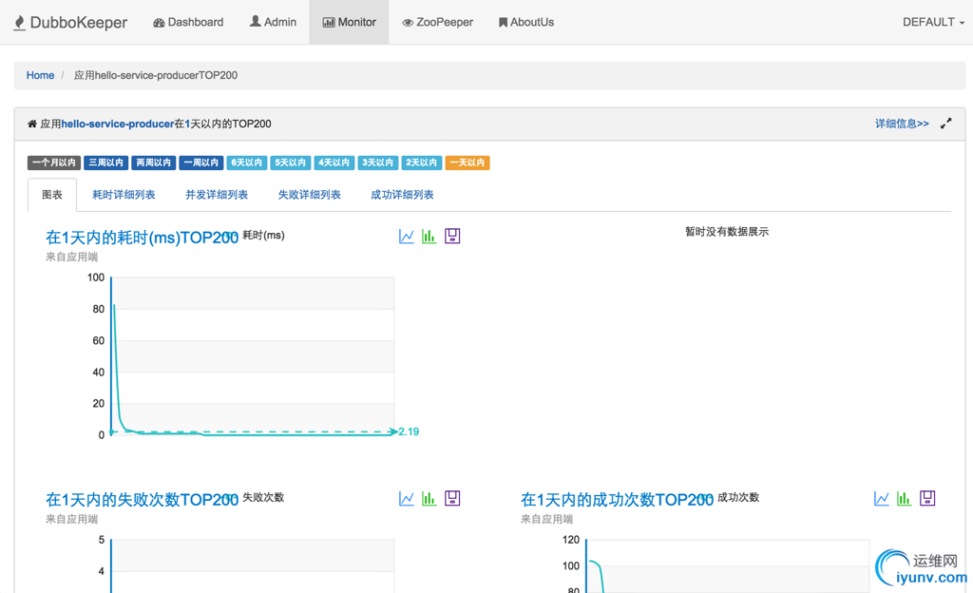Click the 在1天内的成功次数TOP200 chart title

617,500
